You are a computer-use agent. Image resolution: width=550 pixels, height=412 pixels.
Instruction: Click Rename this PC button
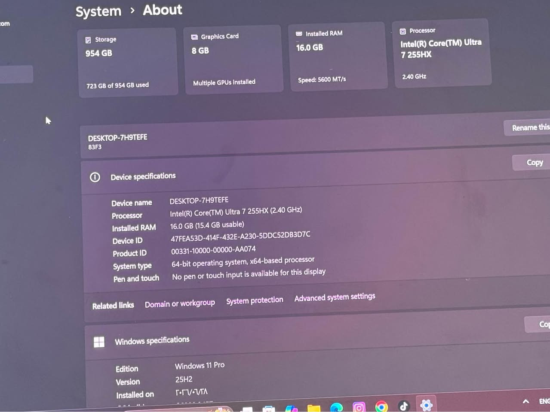[x=527, y=127]
